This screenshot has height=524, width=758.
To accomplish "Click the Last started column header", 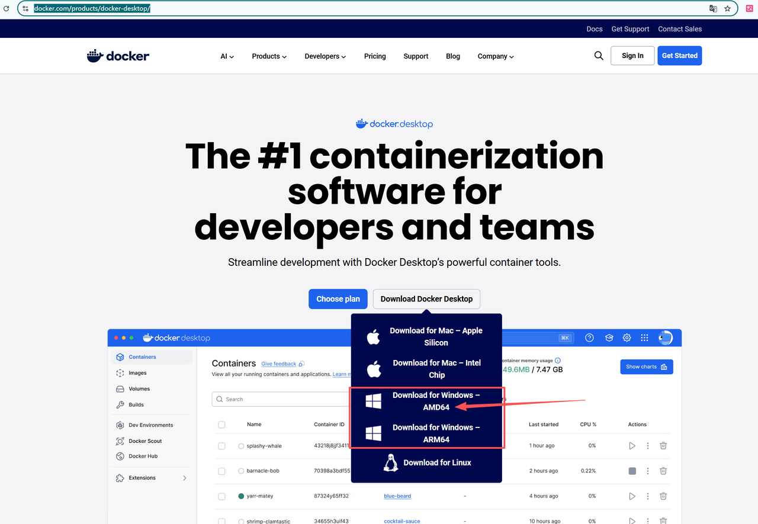I will [x=544, y=425].
